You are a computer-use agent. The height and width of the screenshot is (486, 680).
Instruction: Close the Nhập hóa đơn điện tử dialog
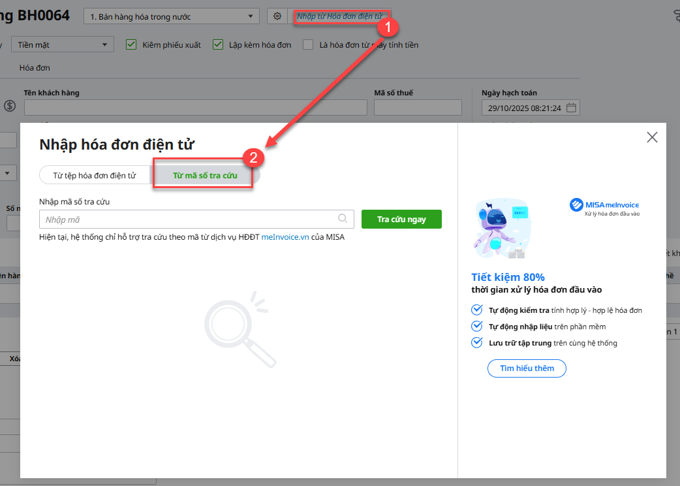[x=651, y=137]
